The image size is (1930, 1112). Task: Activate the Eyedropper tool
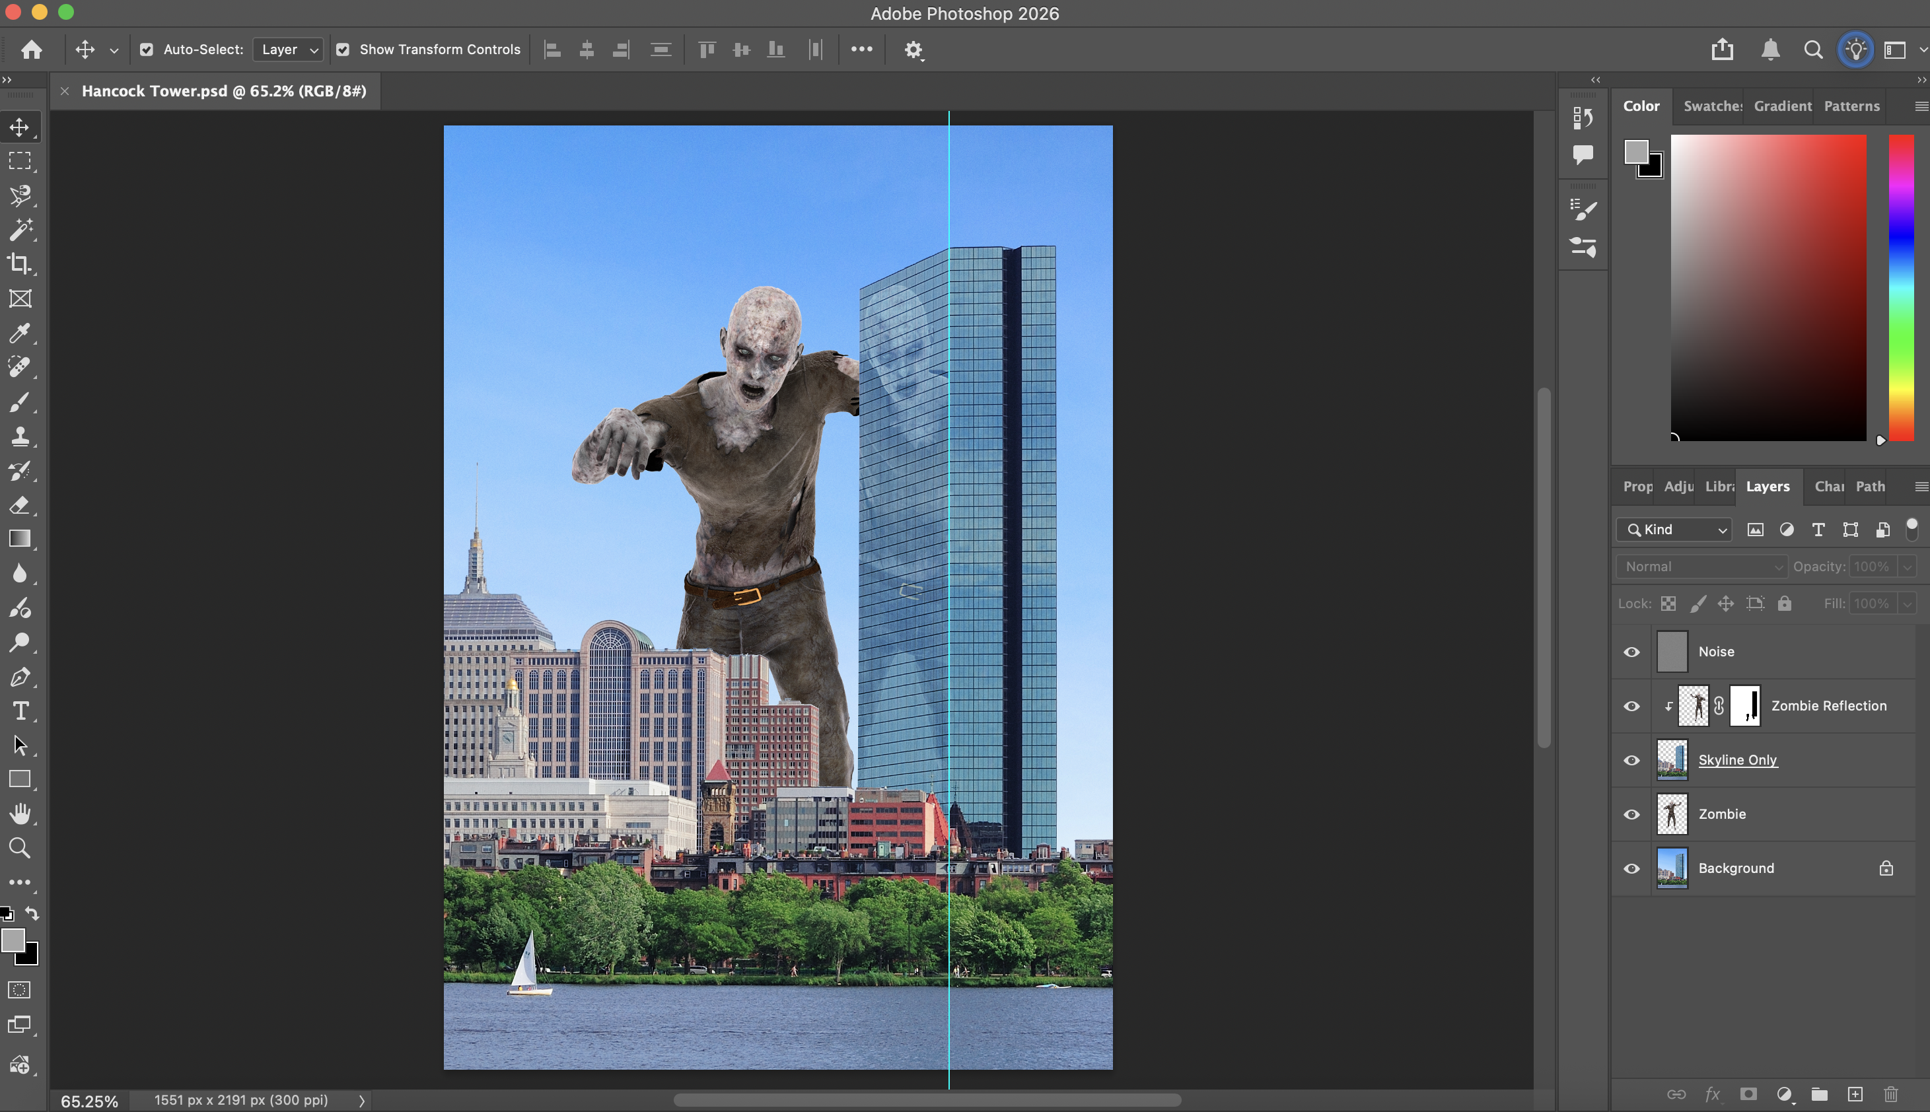click(x=20, y=333)
